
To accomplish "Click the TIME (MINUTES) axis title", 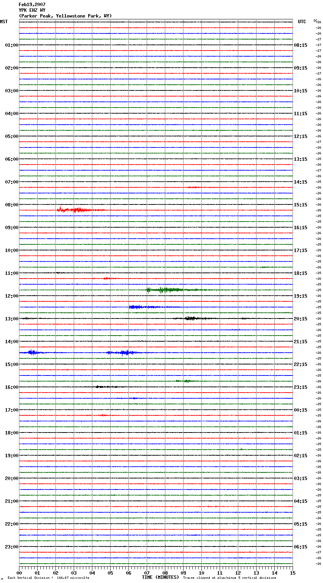I will point(160,577).
